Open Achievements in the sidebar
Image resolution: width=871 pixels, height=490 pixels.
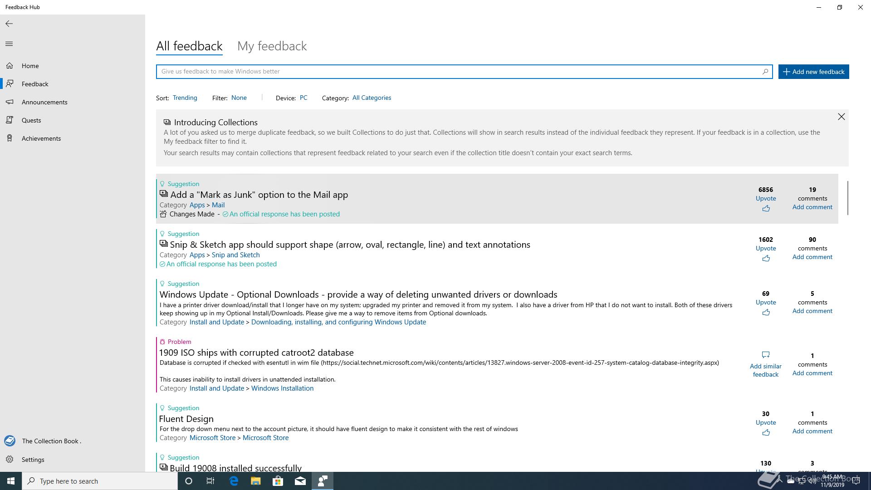pos(73,138)
